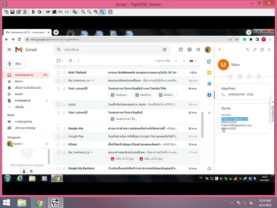Image resolution: width=277 pixels, height=208 pixels.
Task: Refresh the Gmail inbox list
Action: tap(70, 61)
